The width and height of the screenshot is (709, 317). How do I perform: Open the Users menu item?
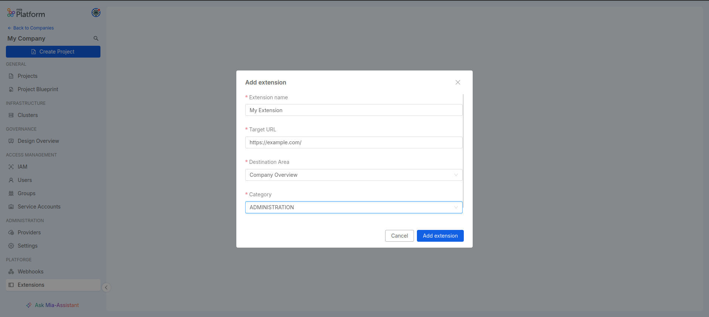click(53, 180)
